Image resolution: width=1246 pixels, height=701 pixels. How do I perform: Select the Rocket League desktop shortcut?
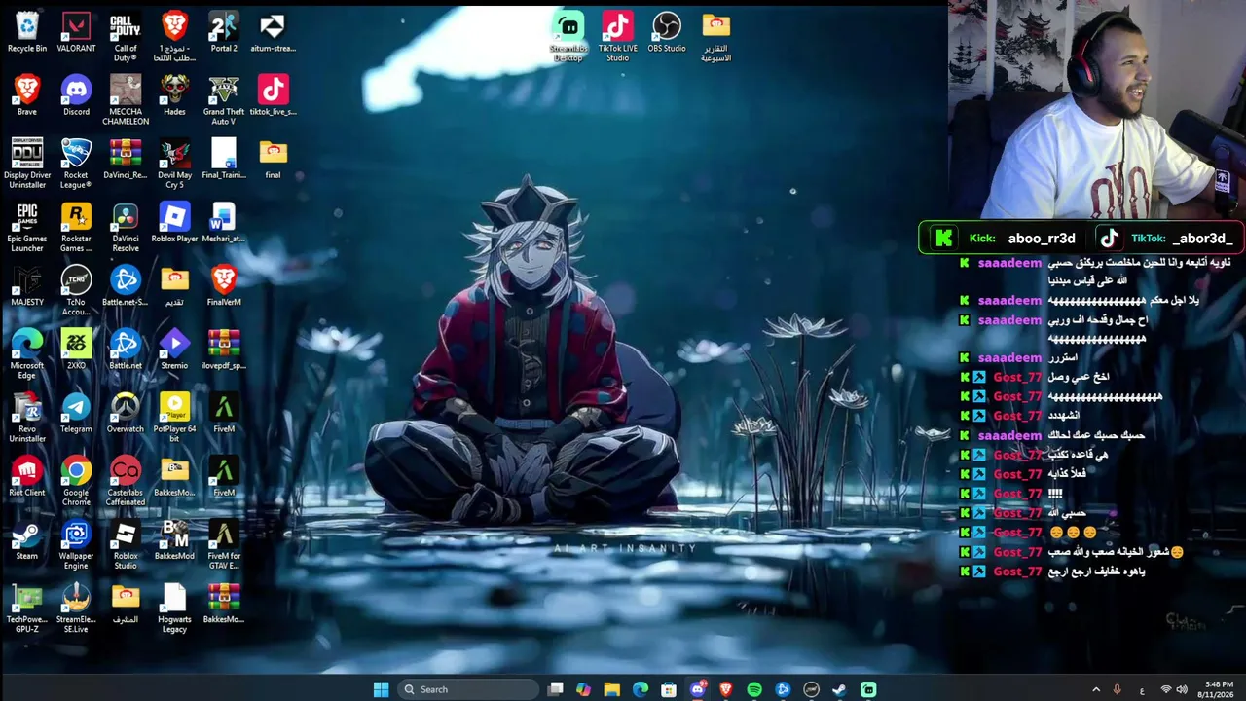(76, 164)
